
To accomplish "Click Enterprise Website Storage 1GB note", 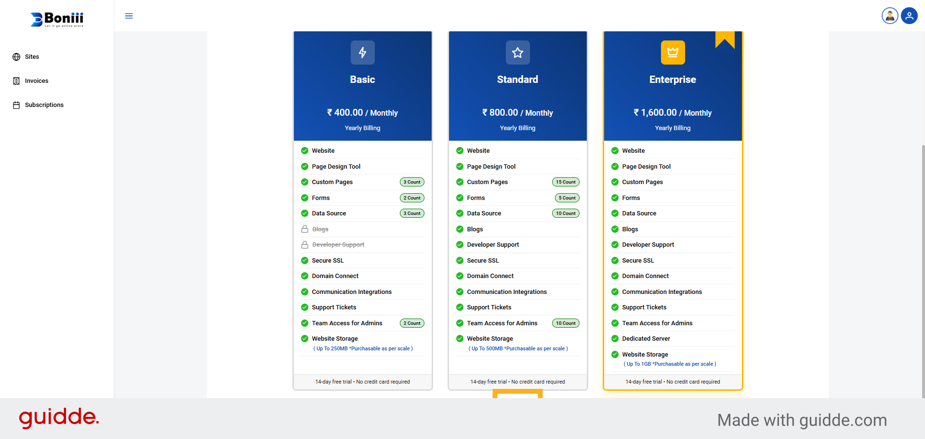I will [x=670, y=364].
